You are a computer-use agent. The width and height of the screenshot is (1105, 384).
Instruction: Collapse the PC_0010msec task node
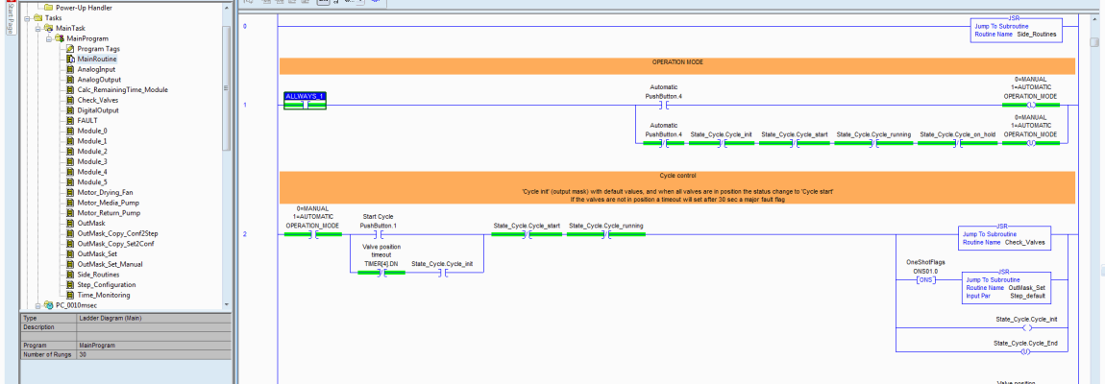click(38, 305)
